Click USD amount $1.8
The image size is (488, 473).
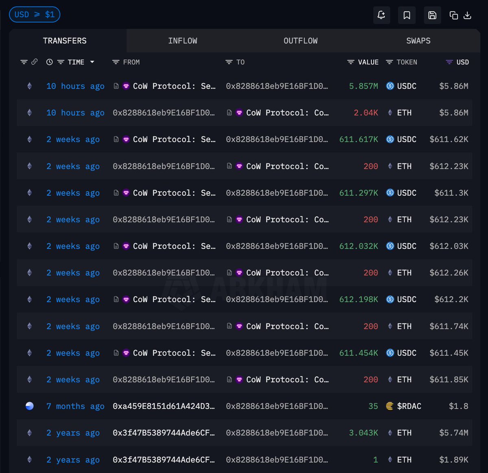point(459,406)
